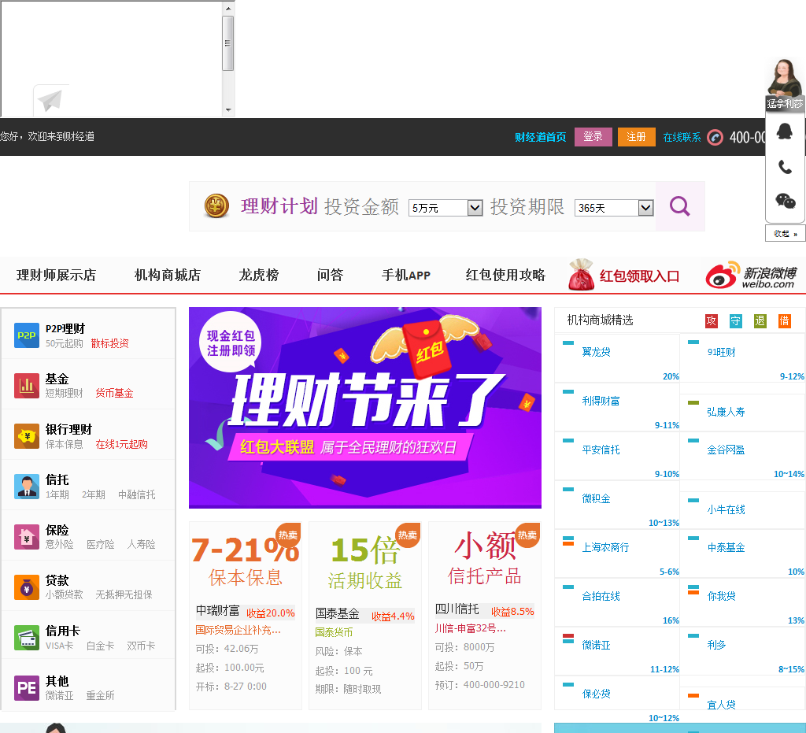Image resolution: width=806 pixels, height=733 pixels.
Task: Click the blue 守 filter icon
Action: [736, 321]
